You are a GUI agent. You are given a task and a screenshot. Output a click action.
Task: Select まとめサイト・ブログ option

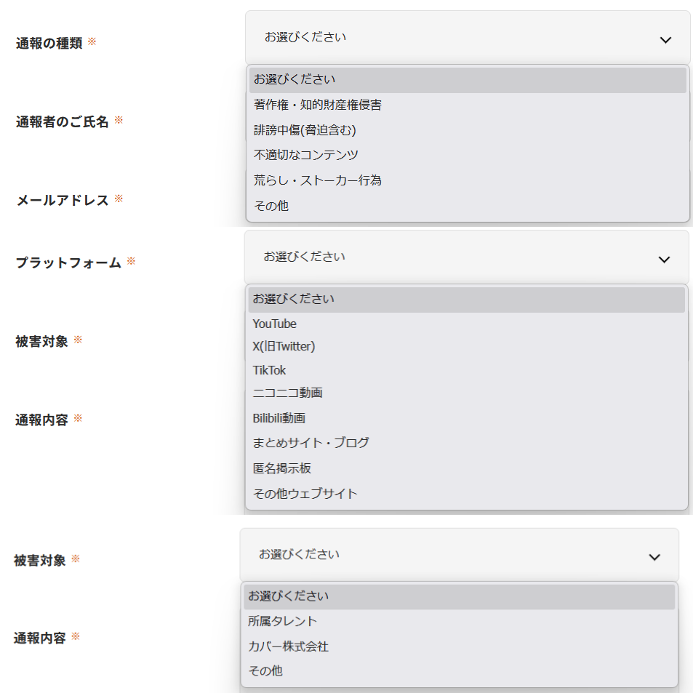[x=311, y=443]
